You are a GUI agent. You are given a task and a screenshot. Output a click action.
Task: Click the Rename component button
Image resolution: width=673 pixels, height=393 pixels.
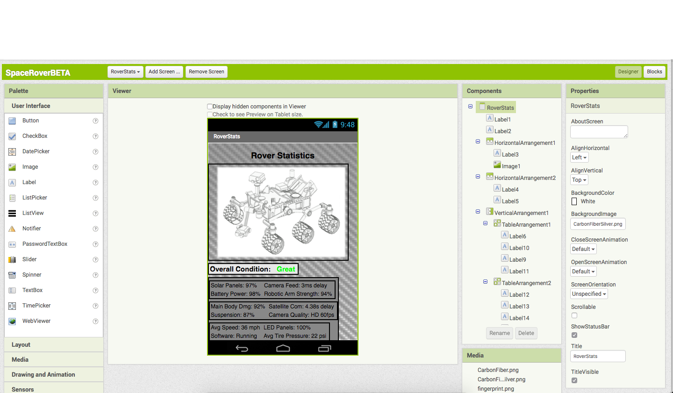(500, 333)
